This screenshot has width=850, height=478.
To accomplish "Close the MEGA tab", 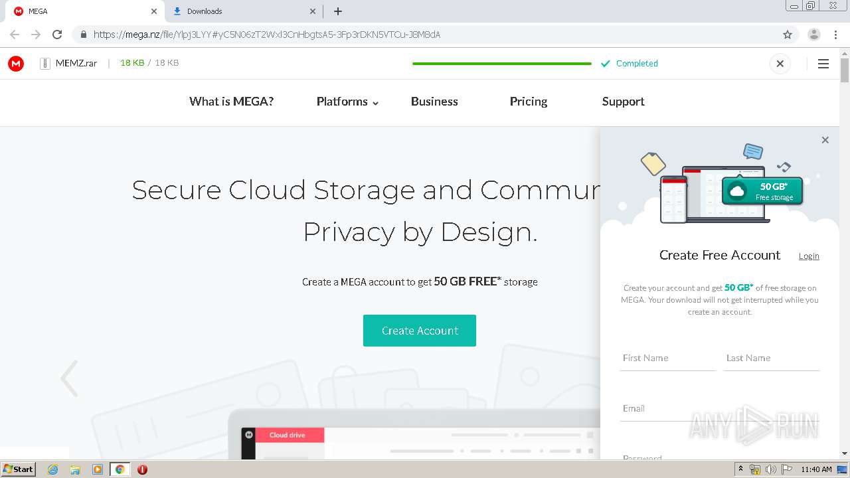I will 154,11.
